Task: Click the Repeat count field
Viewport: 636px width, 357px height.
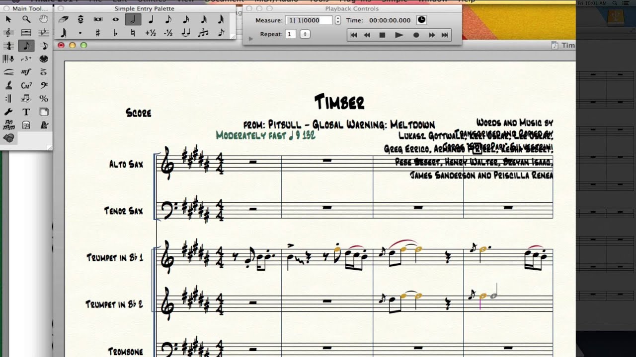Action: click(x=290, y=34)
